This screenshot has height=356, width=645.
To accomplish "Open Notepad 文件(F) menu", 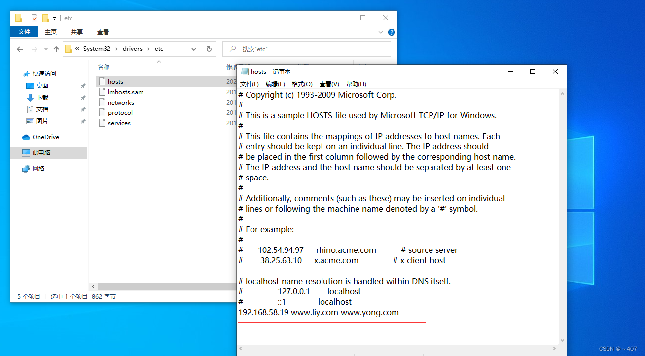I will pyautogui.click(x=250, y=84).
